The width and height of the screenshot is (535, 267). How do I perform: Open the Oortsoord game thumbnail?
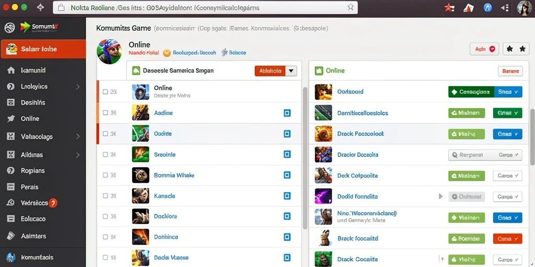(323, 92)
